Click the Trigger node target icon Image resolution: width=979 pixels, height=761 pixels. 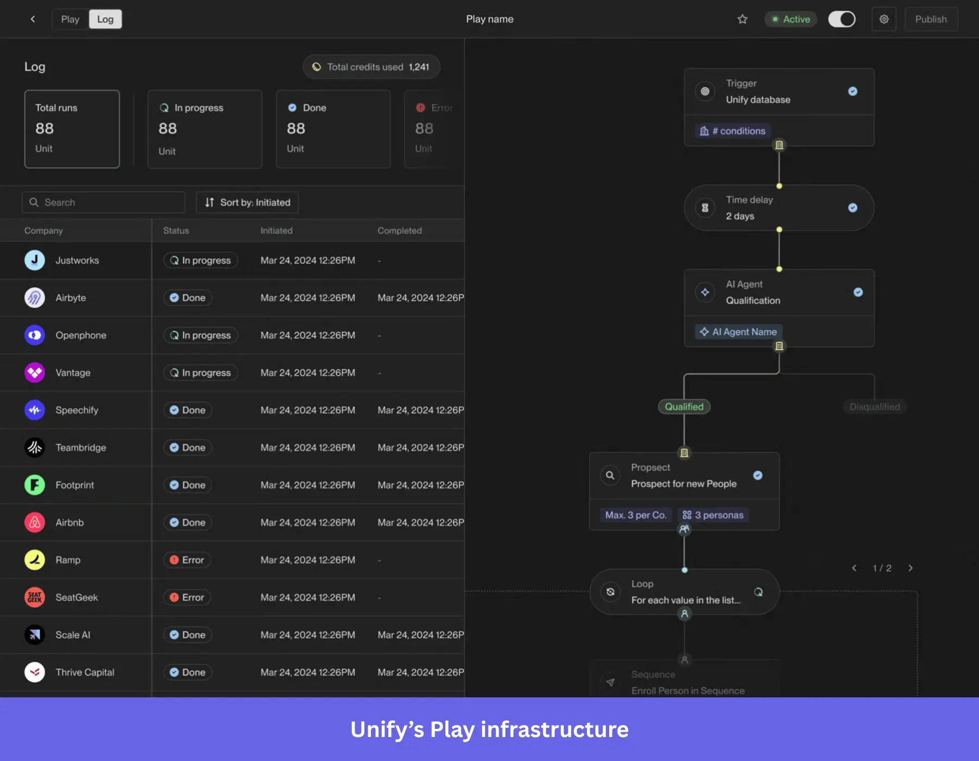coord(705,91)
